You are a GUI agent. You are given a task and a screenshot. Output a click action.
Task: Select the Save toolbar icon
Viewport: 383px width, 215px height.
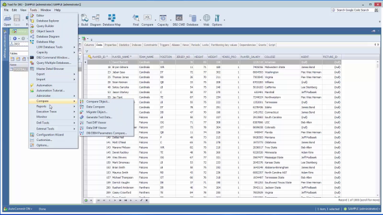pos(17,20)
